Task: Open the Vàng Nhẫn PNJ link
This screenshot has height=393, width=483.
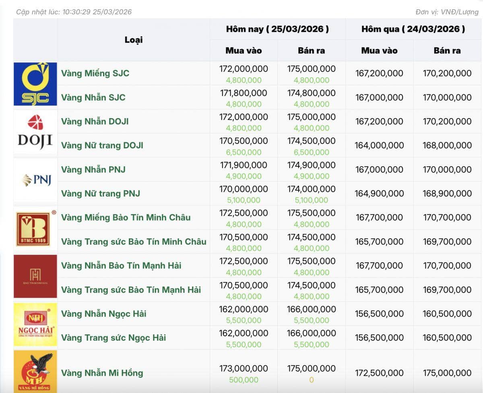Action: [93, 170]
